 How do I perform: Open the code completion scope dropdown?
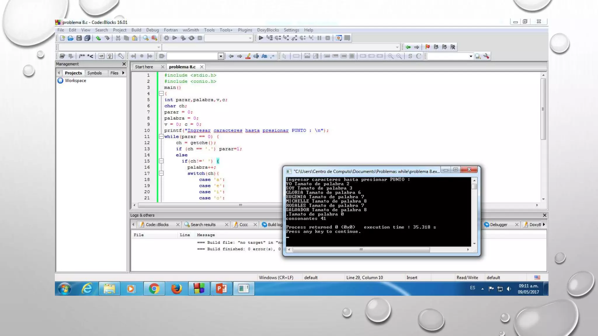coord(159,47)
